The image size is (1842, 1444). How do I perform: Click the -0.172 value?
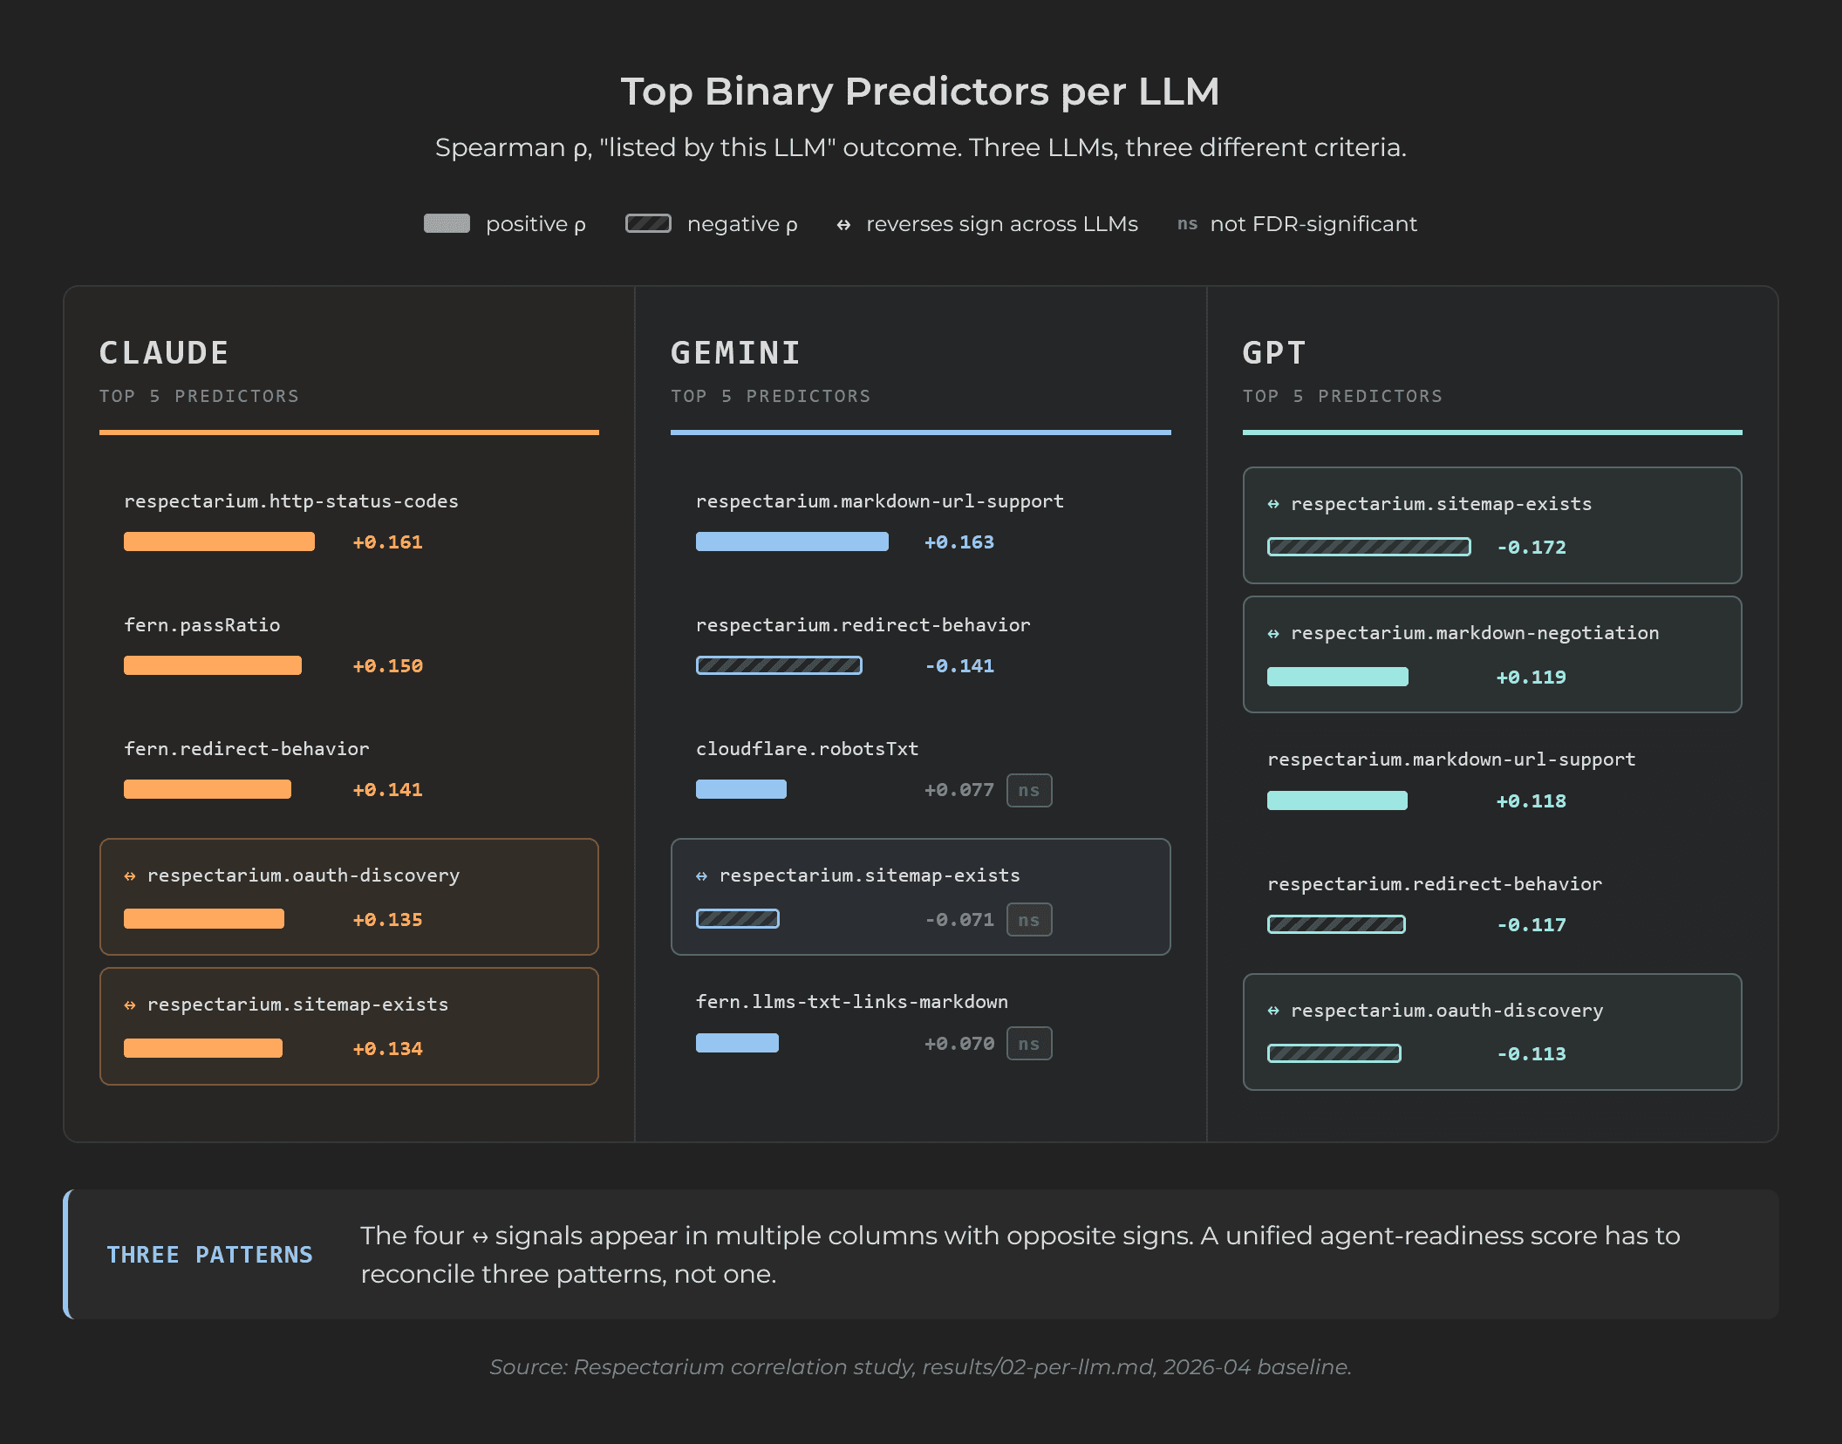click(x=1532, y=548)
